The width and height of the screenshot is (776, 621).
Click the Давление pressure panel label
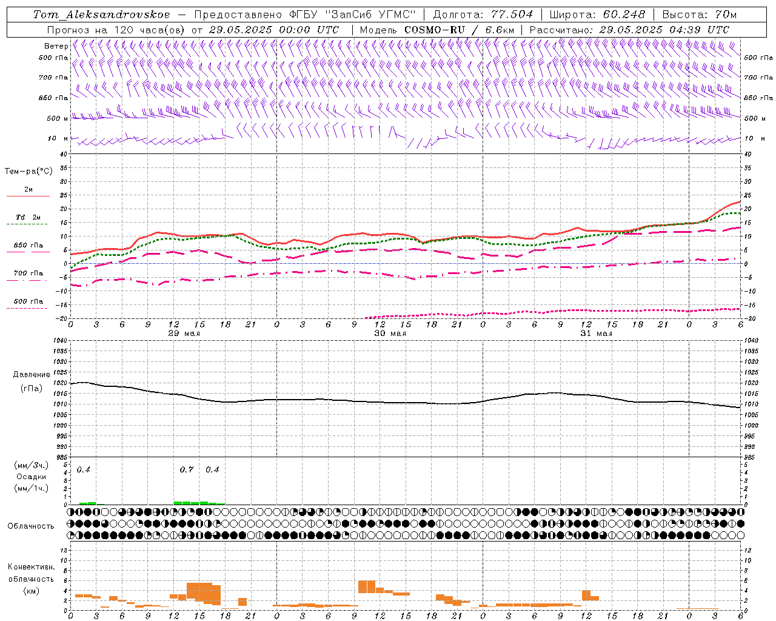[x=31, y=375]
